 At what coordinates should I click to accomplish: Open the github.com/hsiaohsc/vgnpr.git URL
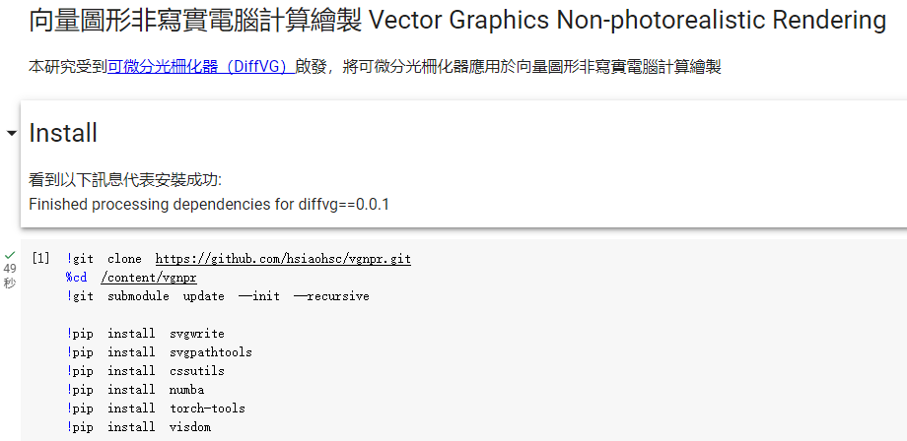point(283,259)
